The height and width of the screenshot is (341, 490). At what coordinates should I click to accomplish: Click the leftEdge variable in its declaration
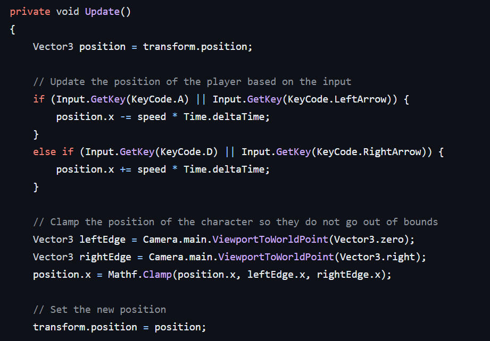click(x=102, y=240)
